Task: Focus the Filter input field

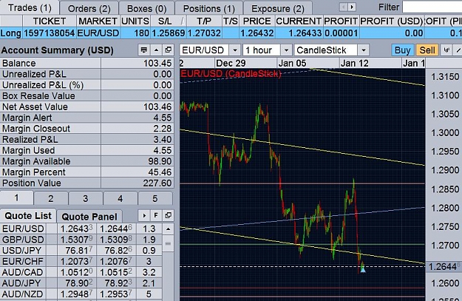Action: coord(432,7)
